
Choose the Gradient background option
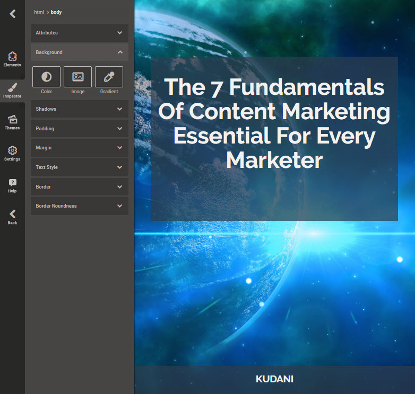click(x=109, y=77)
